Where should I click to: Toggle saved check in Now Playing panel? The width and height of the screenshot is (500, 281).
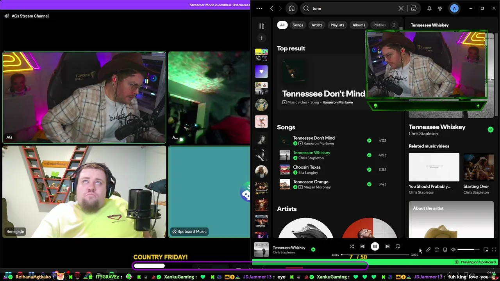(x=491, y=130)
